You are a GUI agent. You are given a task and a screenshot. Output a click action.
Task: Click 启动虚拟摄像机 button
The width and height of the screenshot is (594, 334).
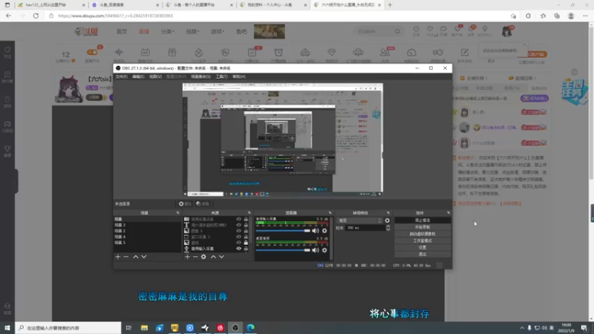422,234
